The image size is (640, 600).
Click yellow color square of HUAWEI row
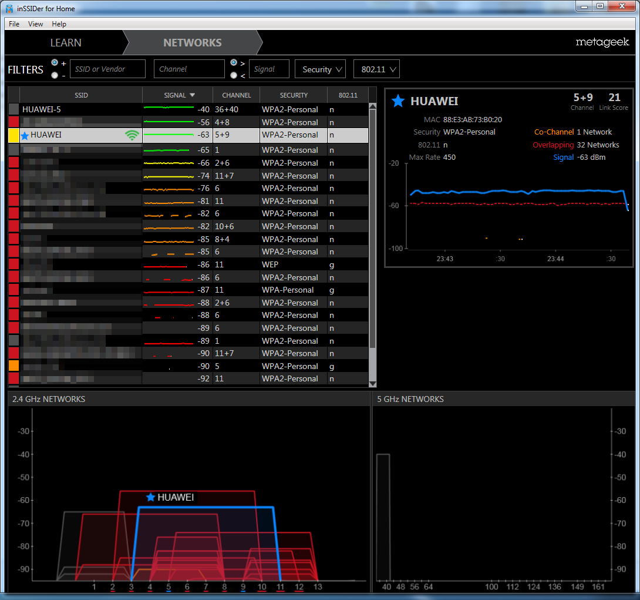14,135
